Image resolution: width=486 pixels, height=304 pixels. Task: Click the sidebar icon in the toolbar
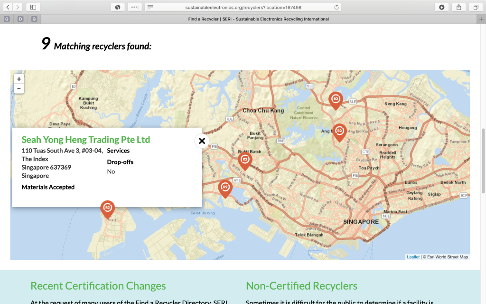coord(32,7)
